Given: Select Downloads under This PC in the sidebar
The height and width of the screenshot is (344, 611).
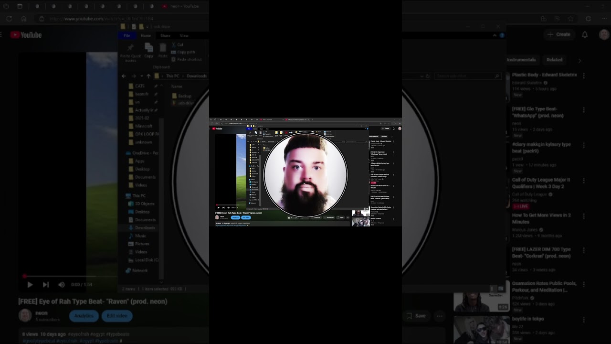Looking at the screenshot, I should point(142,228).
